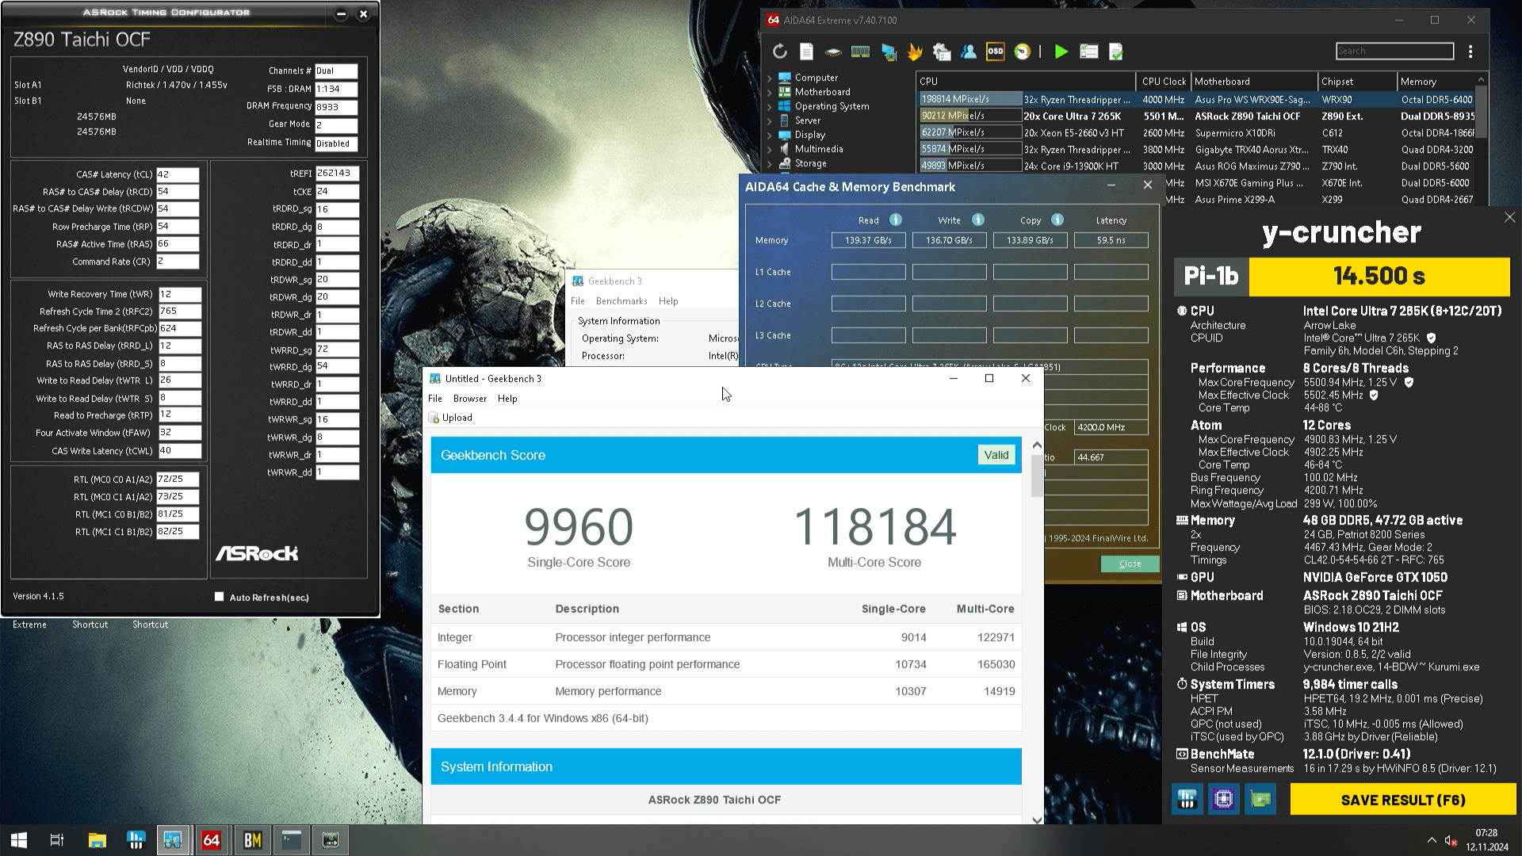
Task: Click the memory icon in BenchMate panel
Action: point(1187,799)
